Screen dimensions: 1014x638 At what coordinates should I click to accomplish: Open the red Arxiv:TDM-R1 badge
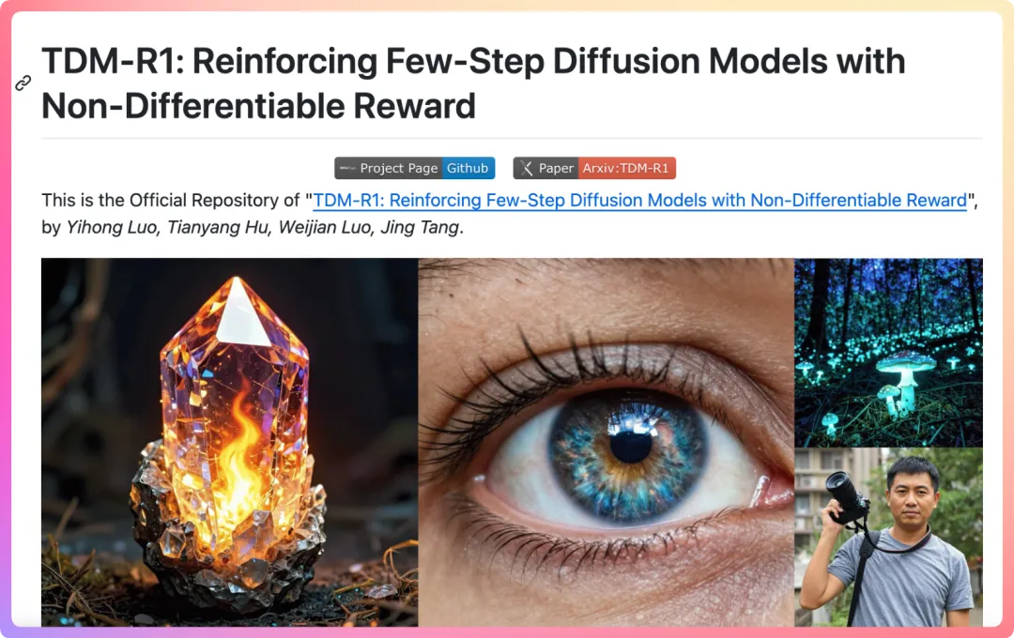tap(626, 168)
